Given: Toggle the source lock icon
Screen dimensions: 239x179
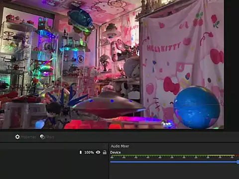Looking at the screenshot, I should click(105, 152).
